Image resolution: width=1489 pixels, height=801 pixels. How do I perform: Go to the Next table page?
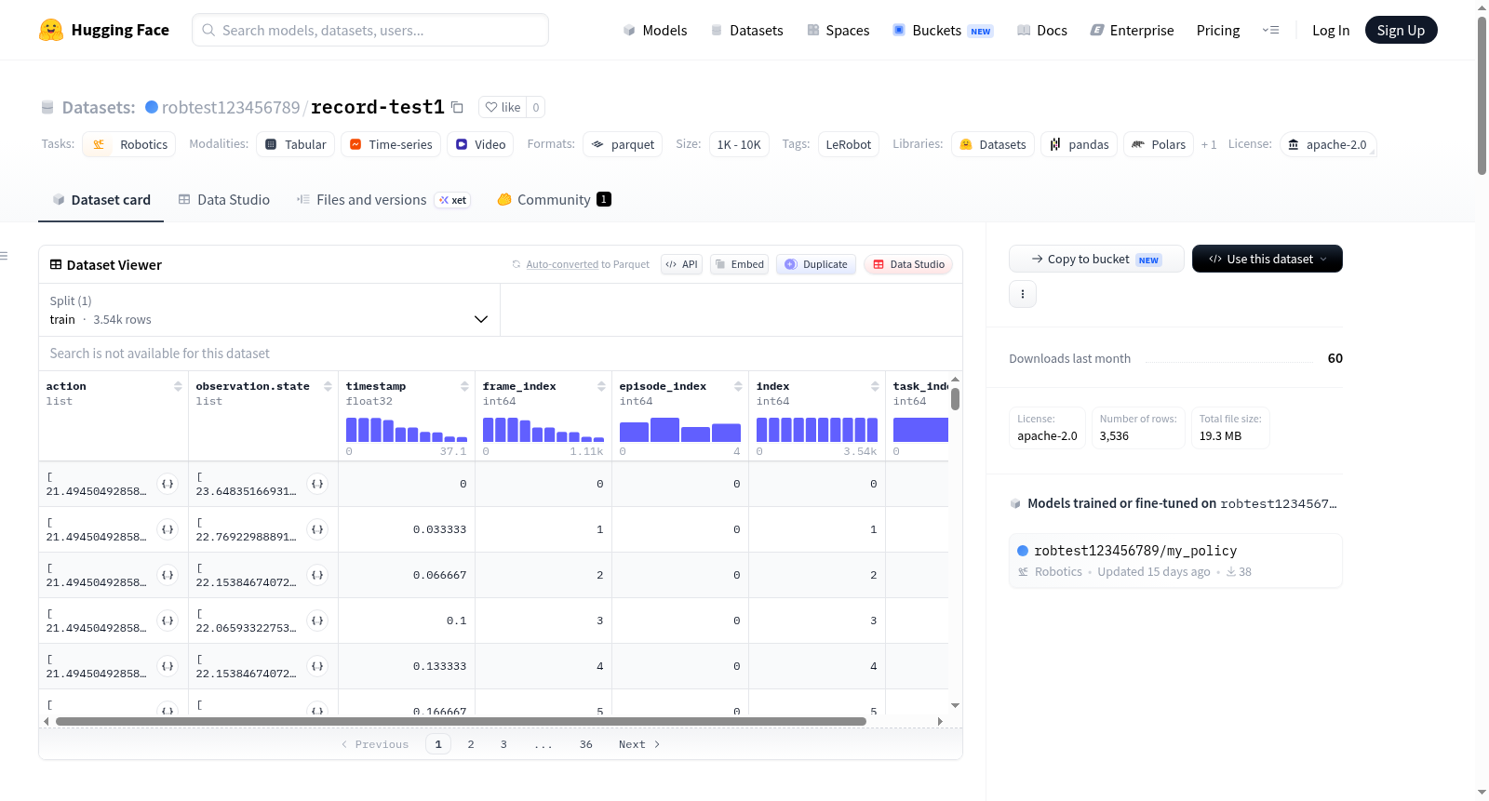pos(639,744)
